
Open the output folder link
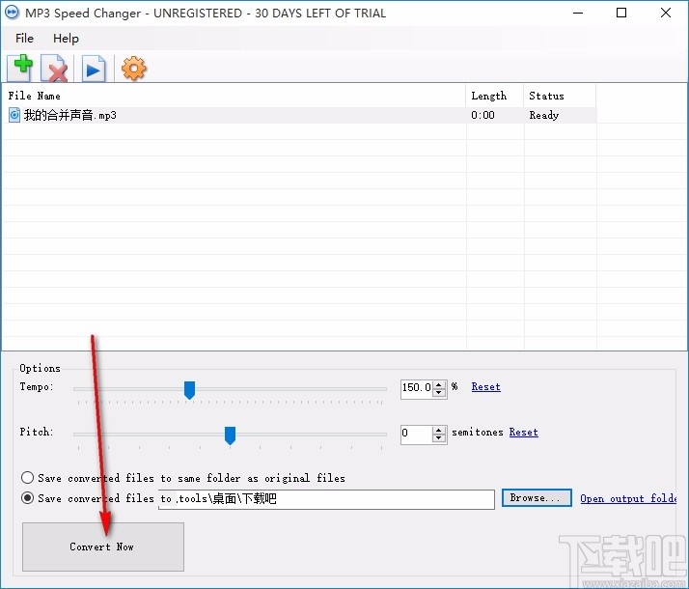tap(628, 498)
